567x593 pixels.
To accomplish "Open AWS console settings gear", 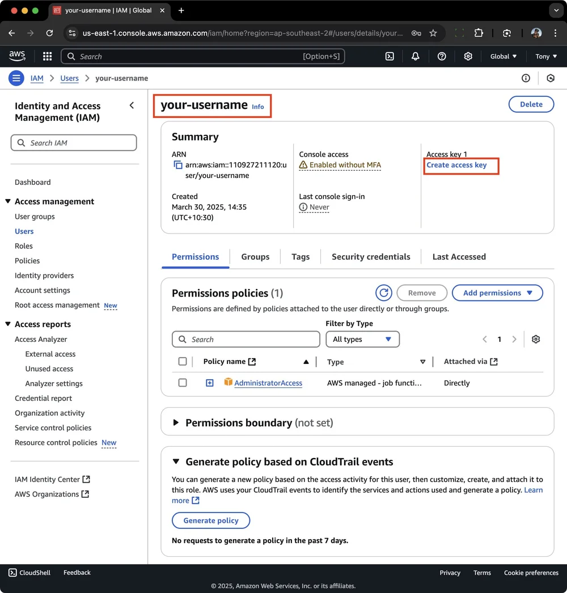I will [x=468, y=56].
